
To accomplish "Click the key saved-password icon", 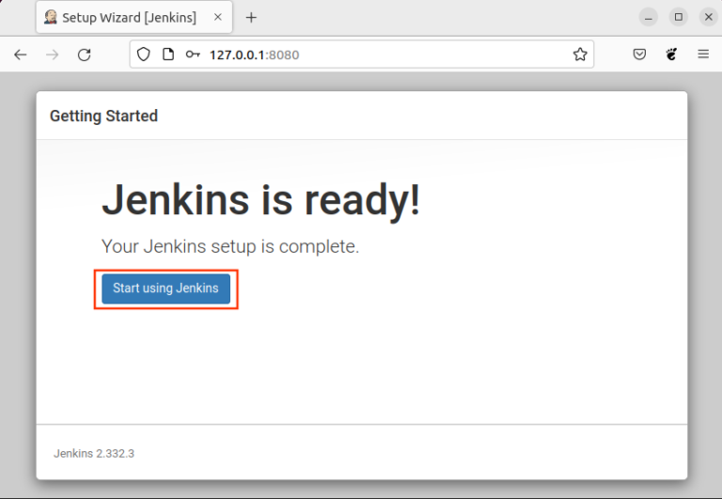I will click(x=193, y=55).
